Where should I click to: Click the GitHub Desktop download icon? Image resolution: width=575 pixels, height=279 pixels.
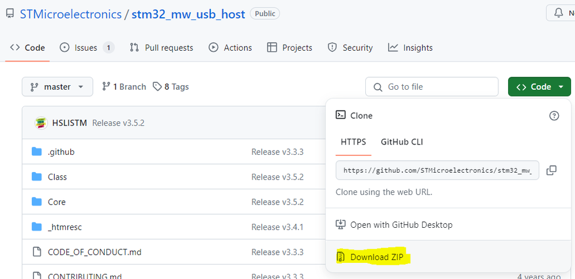point(341,224)
